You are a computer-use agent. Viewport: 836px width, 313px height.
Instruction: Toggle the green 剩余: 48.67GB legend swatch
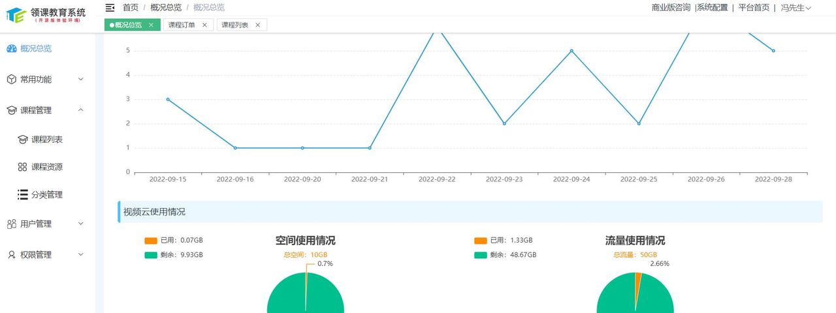[x=481, y=255]
